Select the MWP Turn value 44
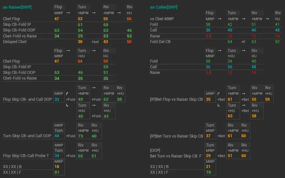Screen dimensions: 285x178 57,136
